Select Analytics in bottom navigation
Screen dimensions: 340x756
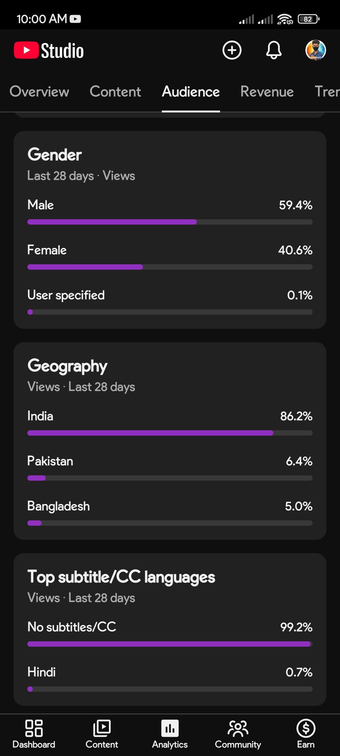click(170, 734)
